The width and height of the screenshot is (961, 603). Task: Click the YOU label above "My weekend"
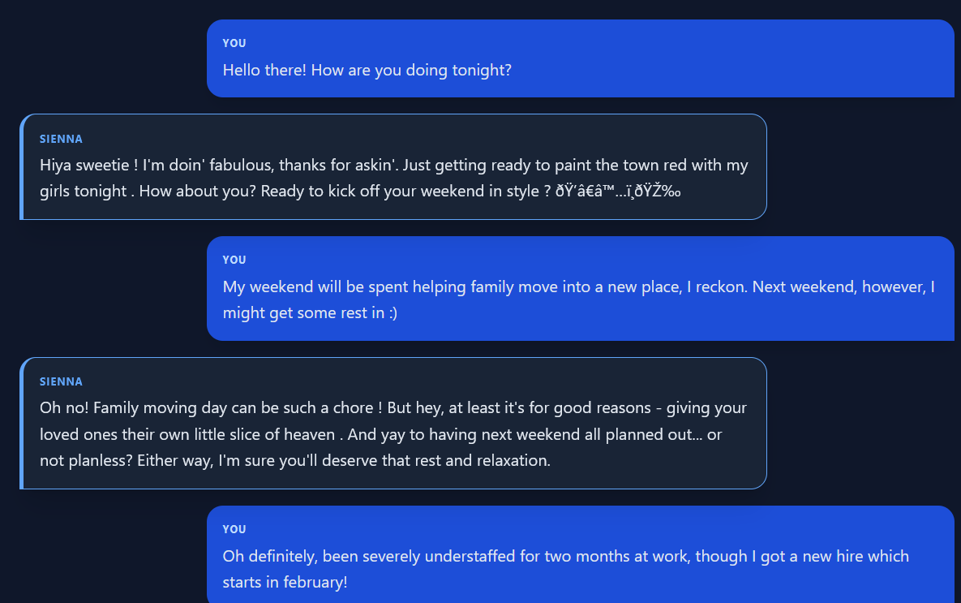pyautogui.click(x=234, y=260)
